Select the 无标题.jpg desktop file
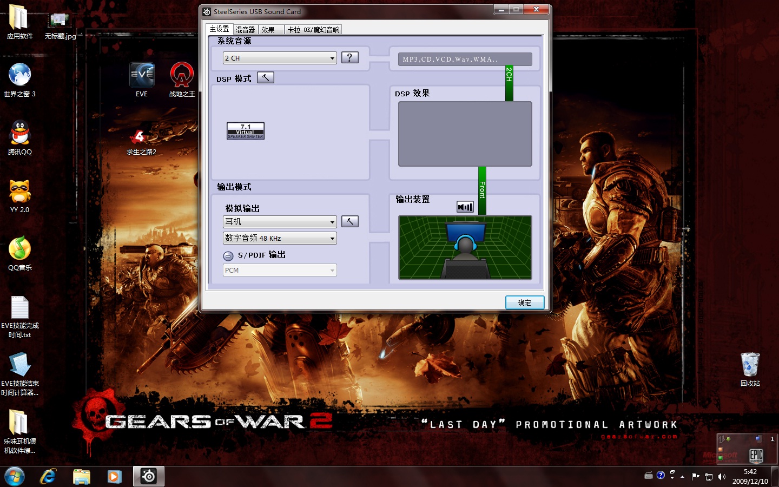 pyautogui.click(x=60, y=25)
